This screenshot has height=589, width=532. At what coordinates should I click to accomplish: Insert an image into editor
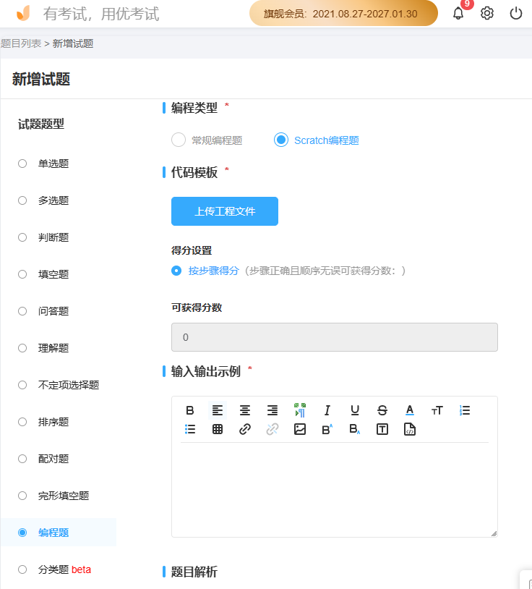click(x=300, y=429)
